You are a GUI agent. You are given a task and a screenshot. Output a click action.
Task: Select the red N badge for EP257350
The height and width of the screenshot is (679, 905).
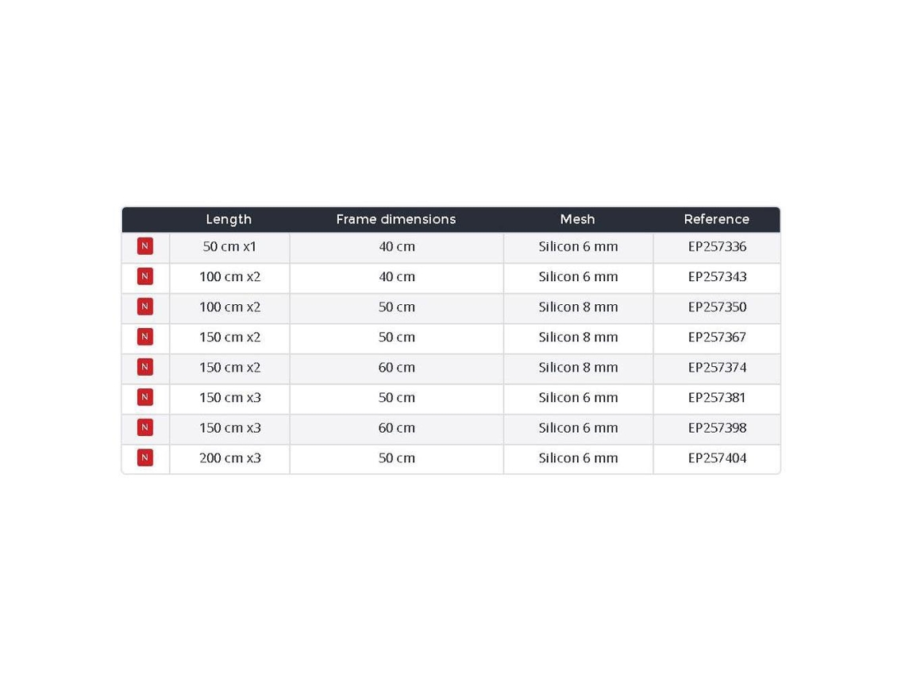(x=144, y=307)
